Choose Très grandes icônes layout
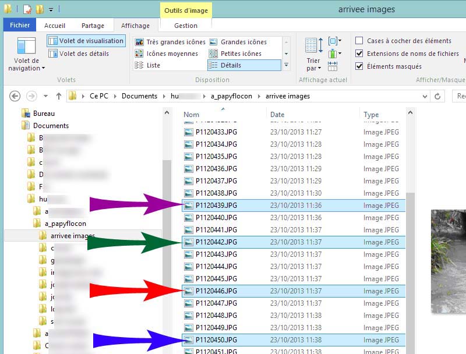466x354 pixels. 170,42
